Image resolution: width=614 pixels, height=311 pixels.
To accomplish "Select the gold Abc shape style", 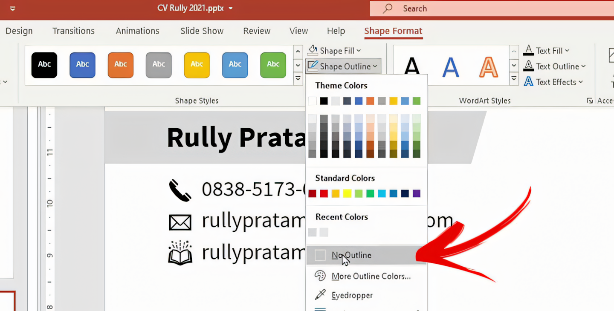I will click(x=197, y=65).
